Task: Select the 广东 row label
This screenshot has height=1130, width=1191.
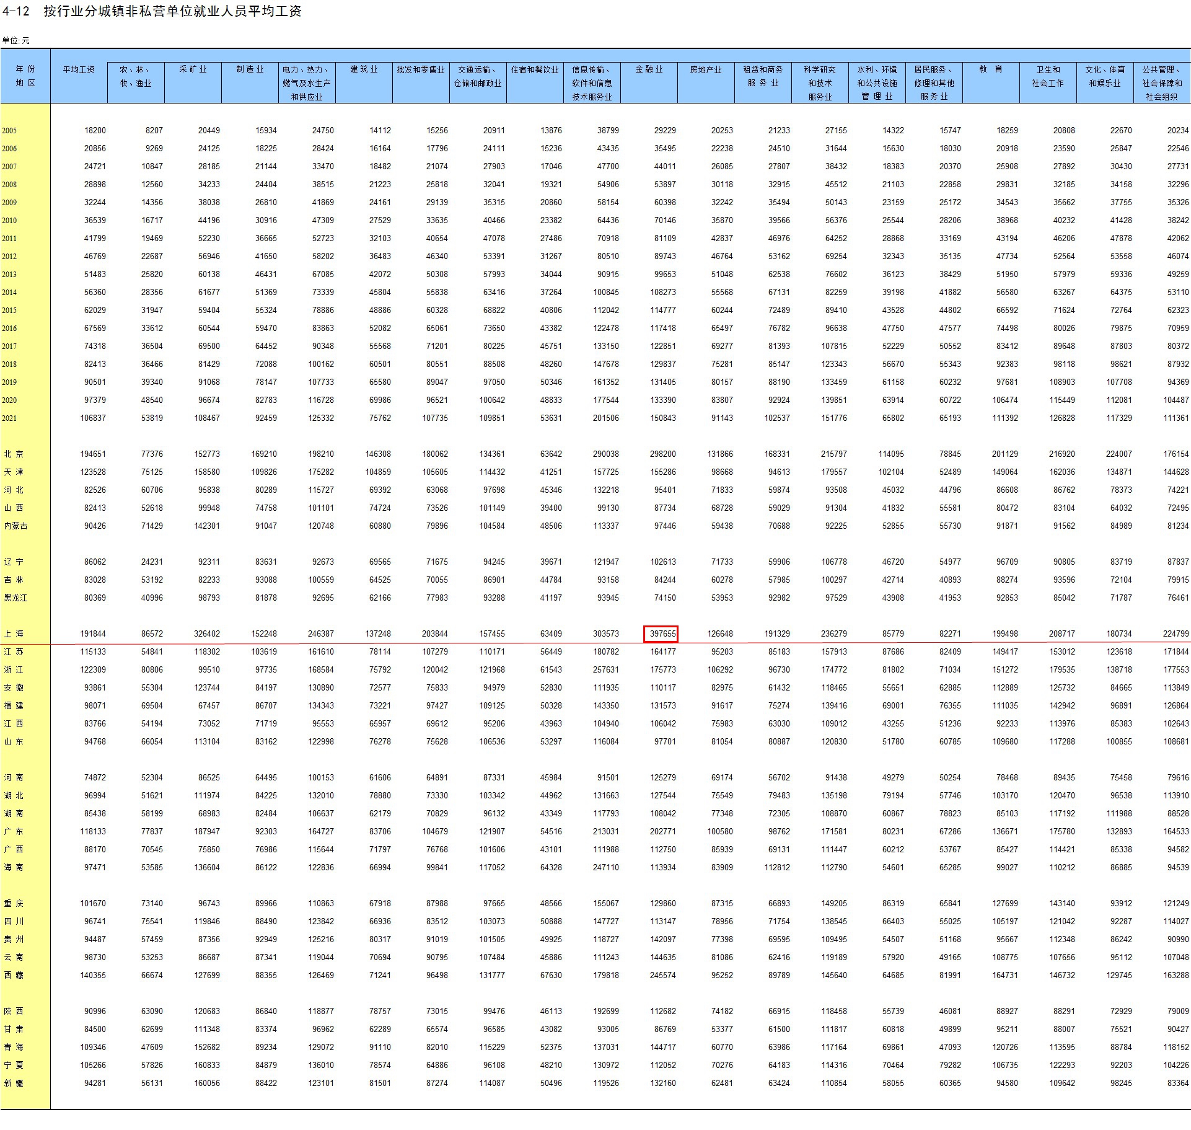Action: (14, 831)
